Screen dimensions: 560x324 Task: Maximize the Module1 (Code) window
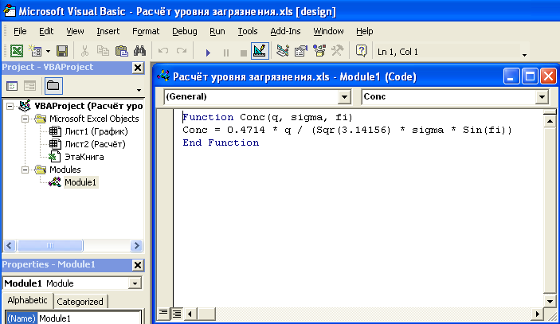click(530, 76)
